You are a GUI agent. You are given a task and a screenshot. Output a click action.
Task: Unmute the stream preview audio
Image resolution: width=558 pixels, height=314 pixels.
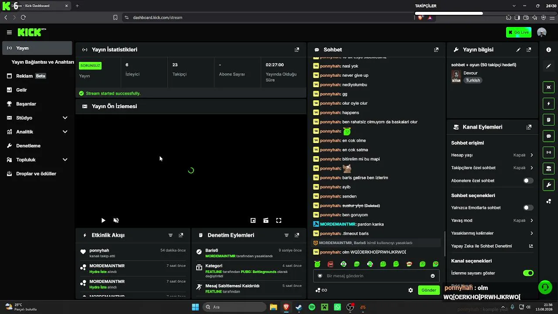tap(116, 221)
